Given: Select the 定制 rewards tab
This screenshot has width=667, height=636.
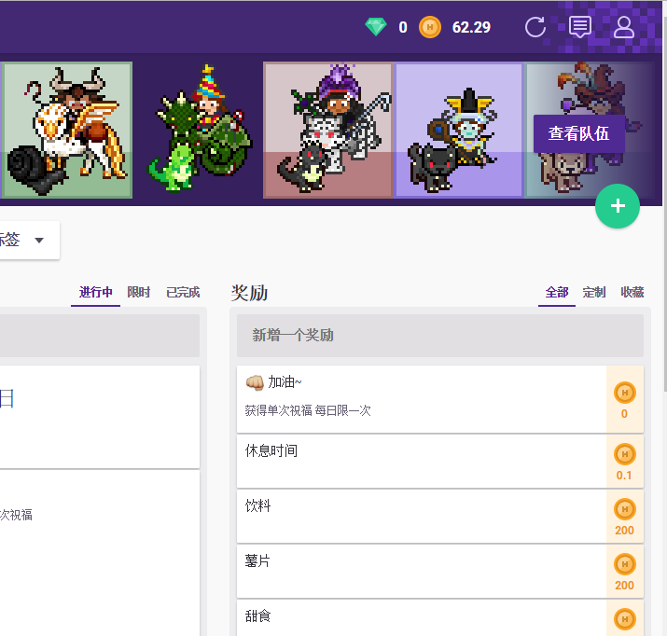Looking at the screenshot, I should [594, 292].
